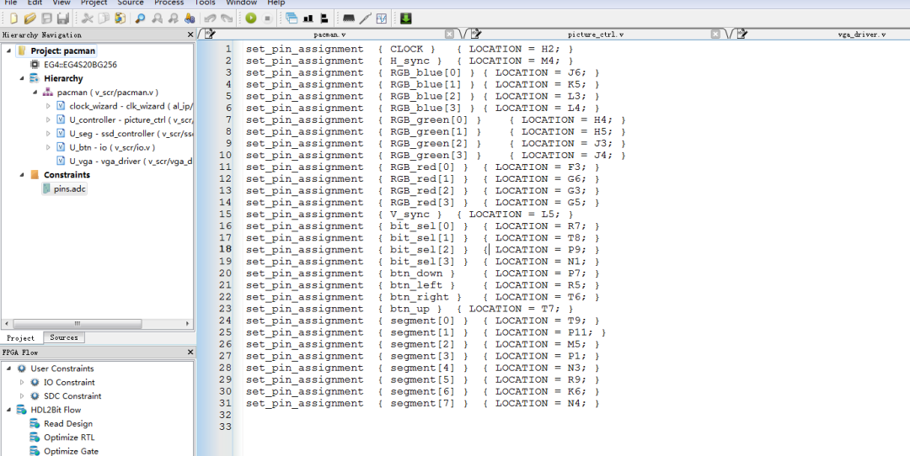Click the Open folder toolbar icon
Screen dimensions: 910x456
coord(30,19)
